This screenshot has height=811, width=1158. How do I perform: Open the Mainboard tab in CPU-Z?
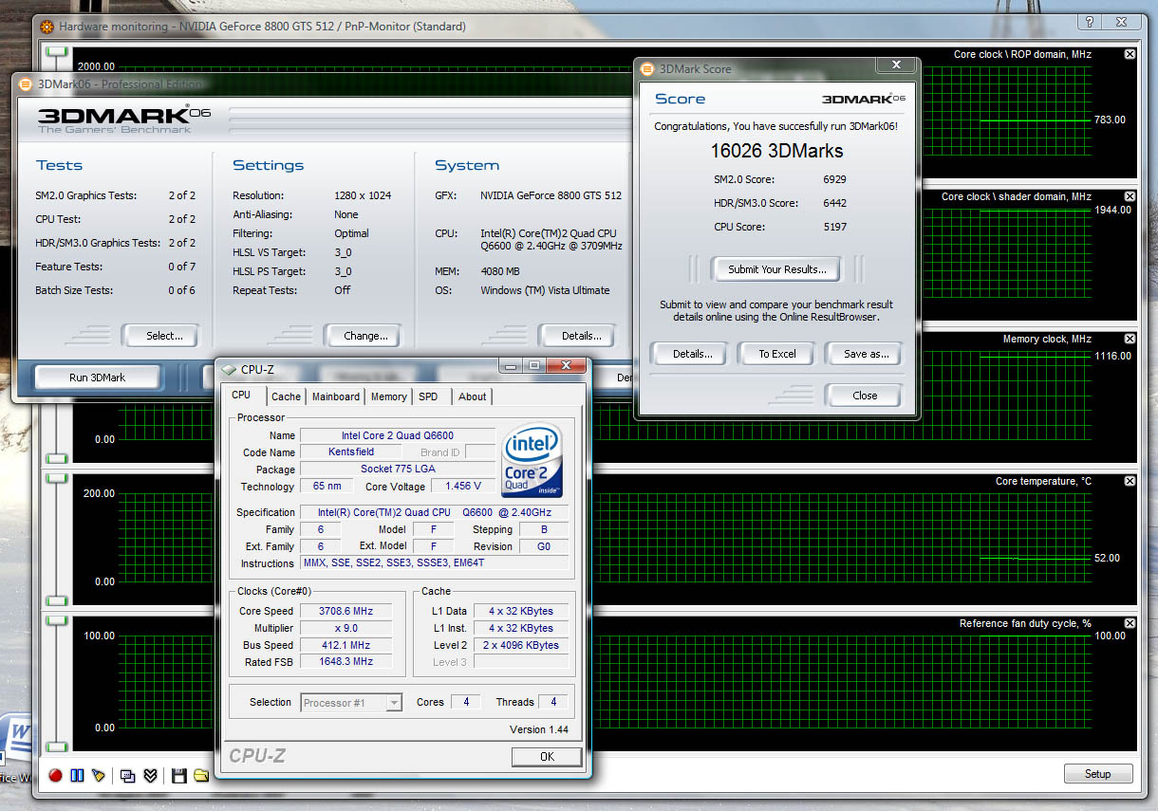click(x=336, y=396)
